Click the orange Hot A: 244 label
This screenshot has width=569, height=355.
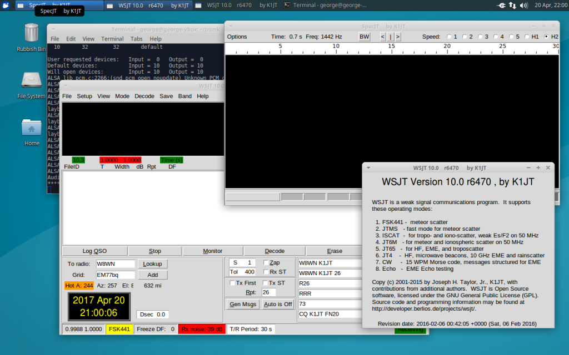tap(79, 286)
